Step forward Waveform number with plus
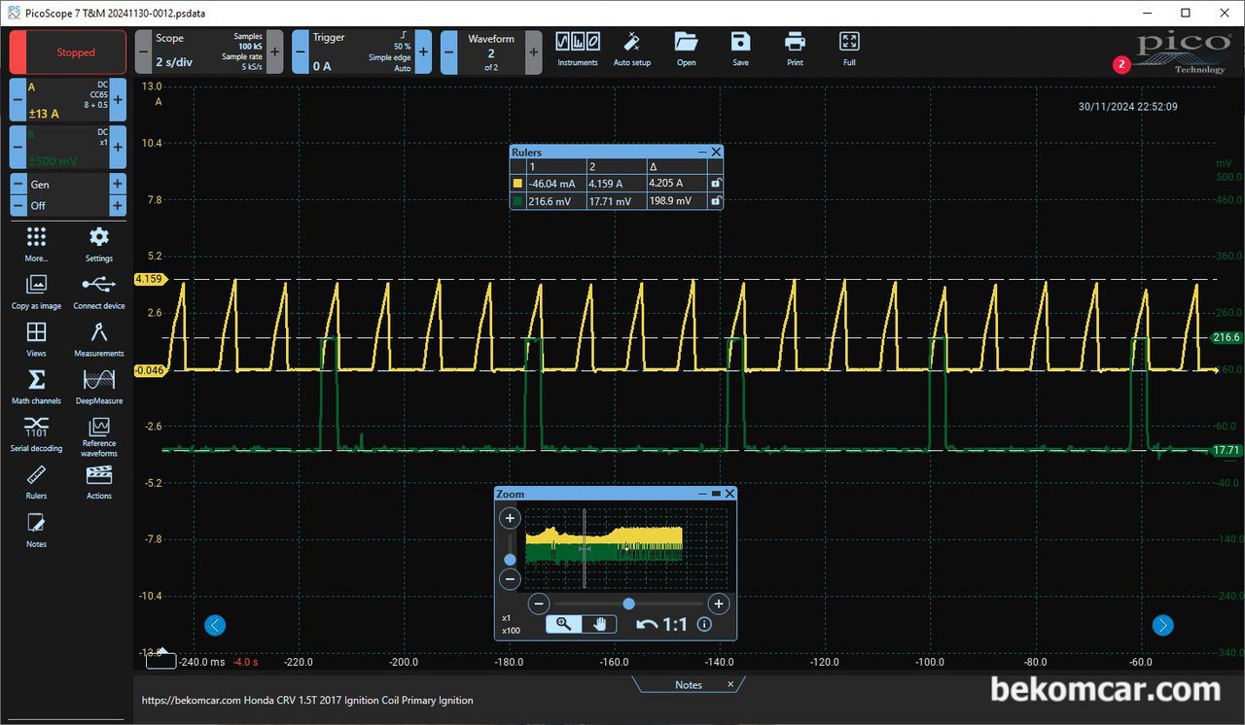 click(x=533, y=52)
